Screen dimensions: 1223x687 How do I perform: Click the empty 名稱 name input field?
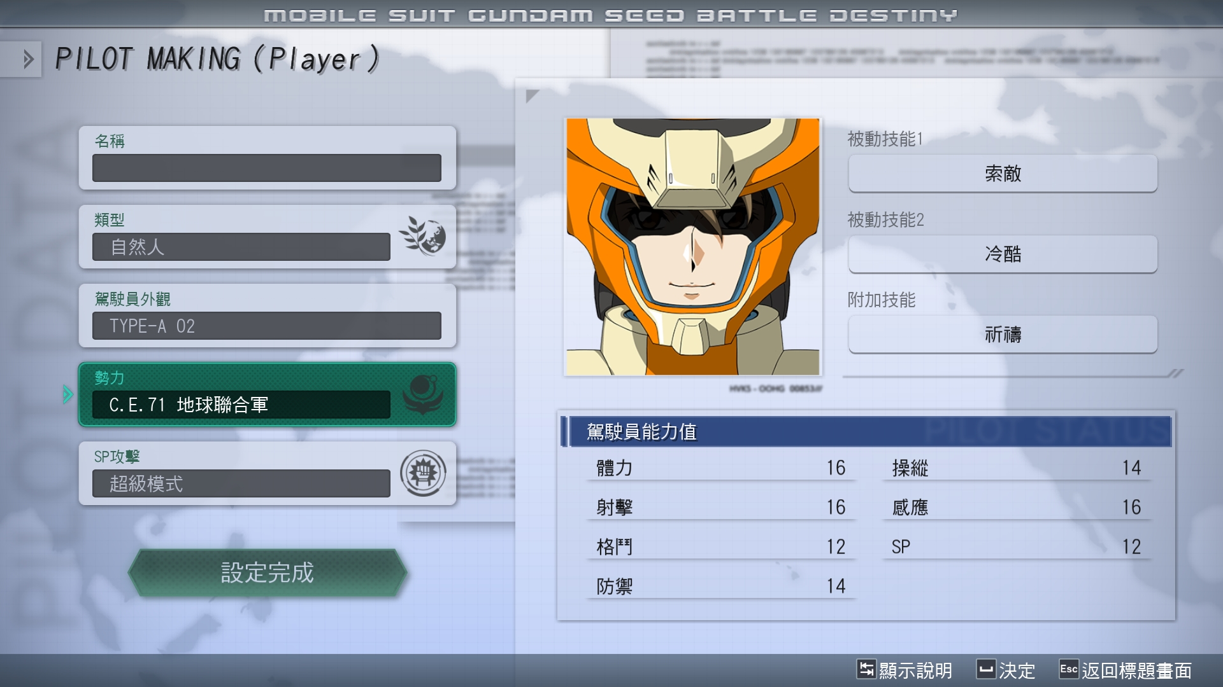click(266, 168)
